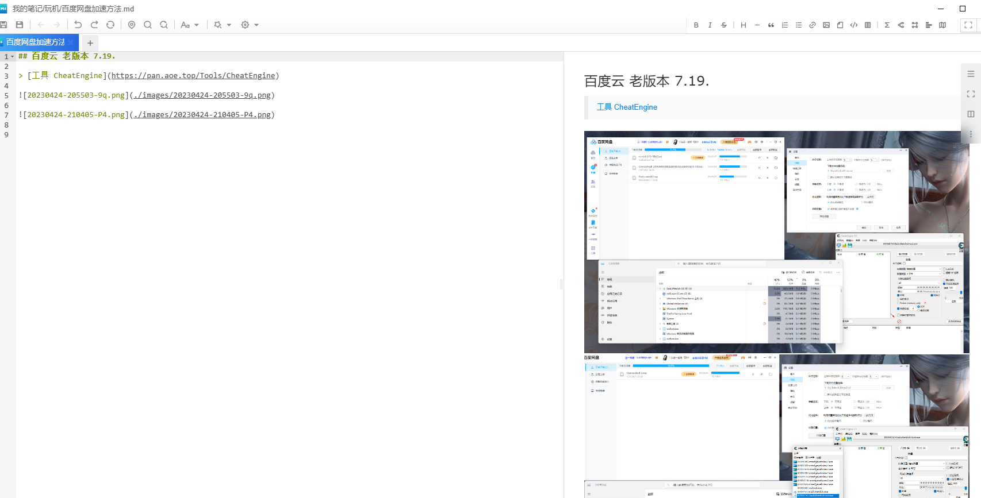Insert an ordered numbered list
This screenshot has height=498, width=981.
[784, 25]
